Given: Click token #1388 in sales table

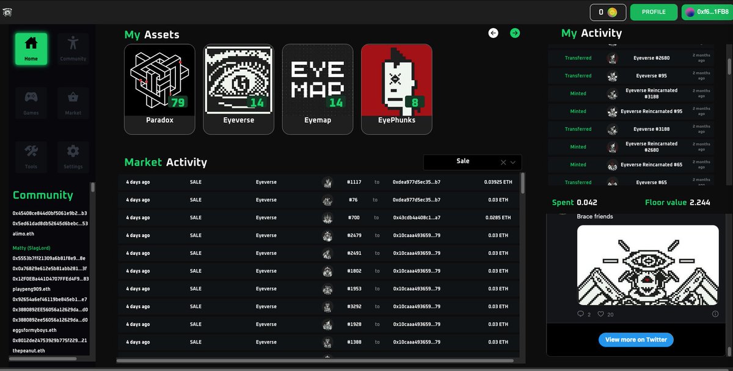Looking at the screenshot, I should (x=354, y=342).
